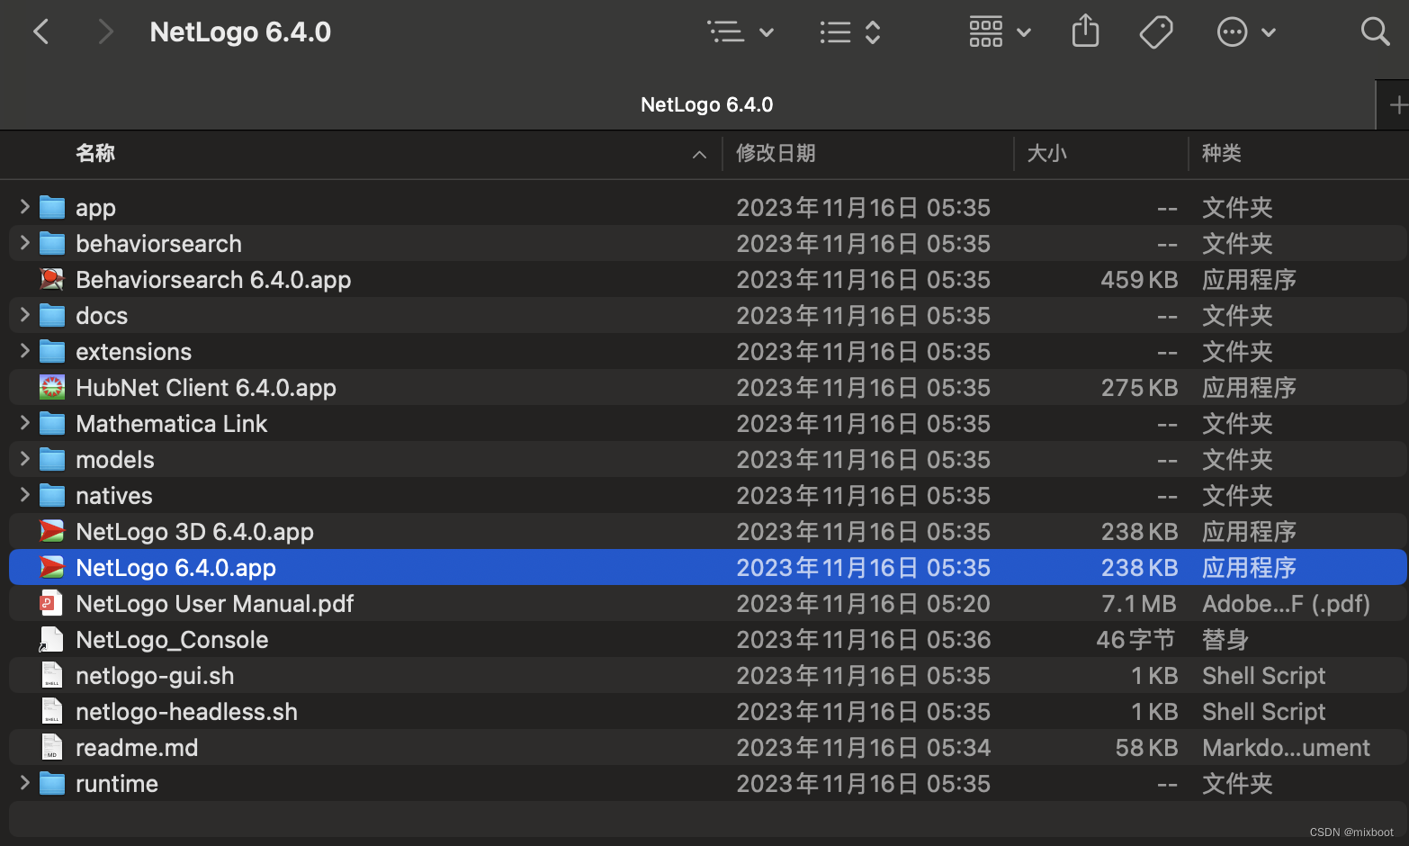This screenshot has width=1409, height=846.
Task: Select netlogo-gui.sh script icon
Action: (x=52, y=675)
